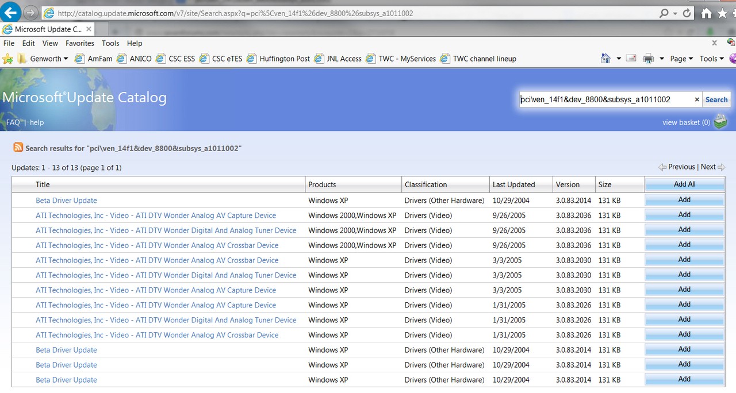Open Favorites star icon in title bar

click(x=722, y=13)
